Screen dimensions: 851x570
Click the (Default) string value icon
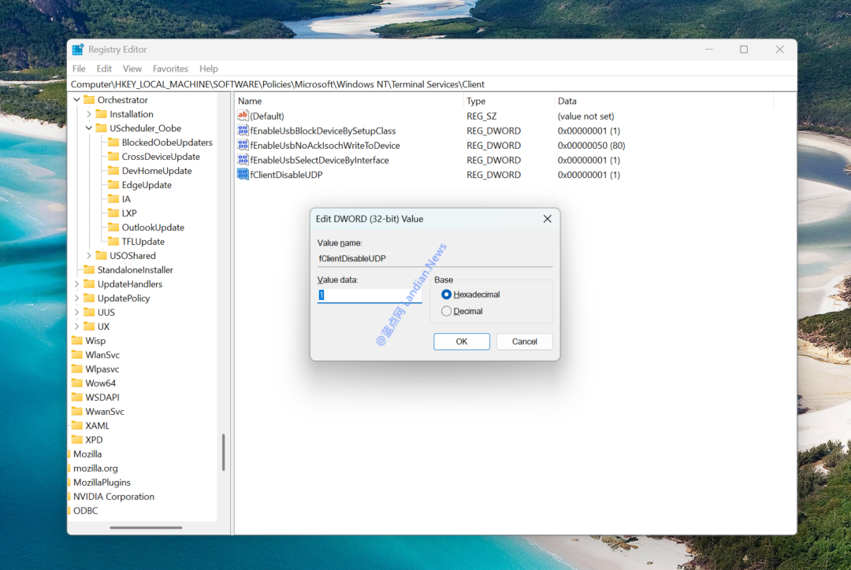243,116
